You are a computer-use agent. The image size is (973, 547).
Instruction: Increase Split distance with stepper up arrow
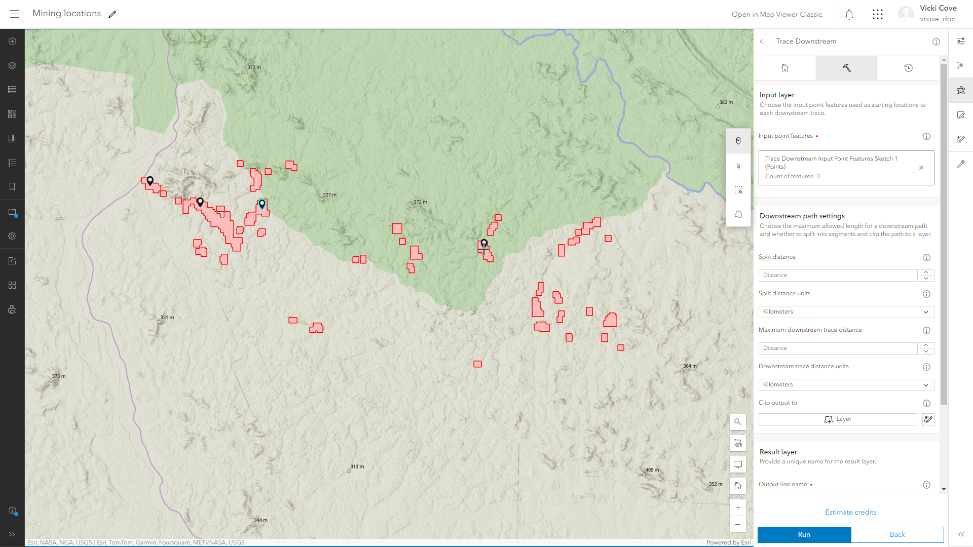click(926, 272)
